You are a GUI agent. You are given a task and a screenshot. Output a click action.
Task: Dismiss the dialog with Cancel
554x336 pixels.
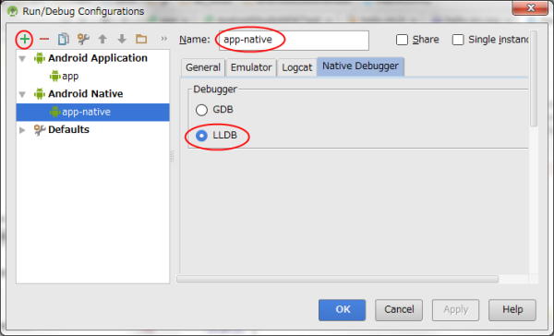tap(399, 310)
